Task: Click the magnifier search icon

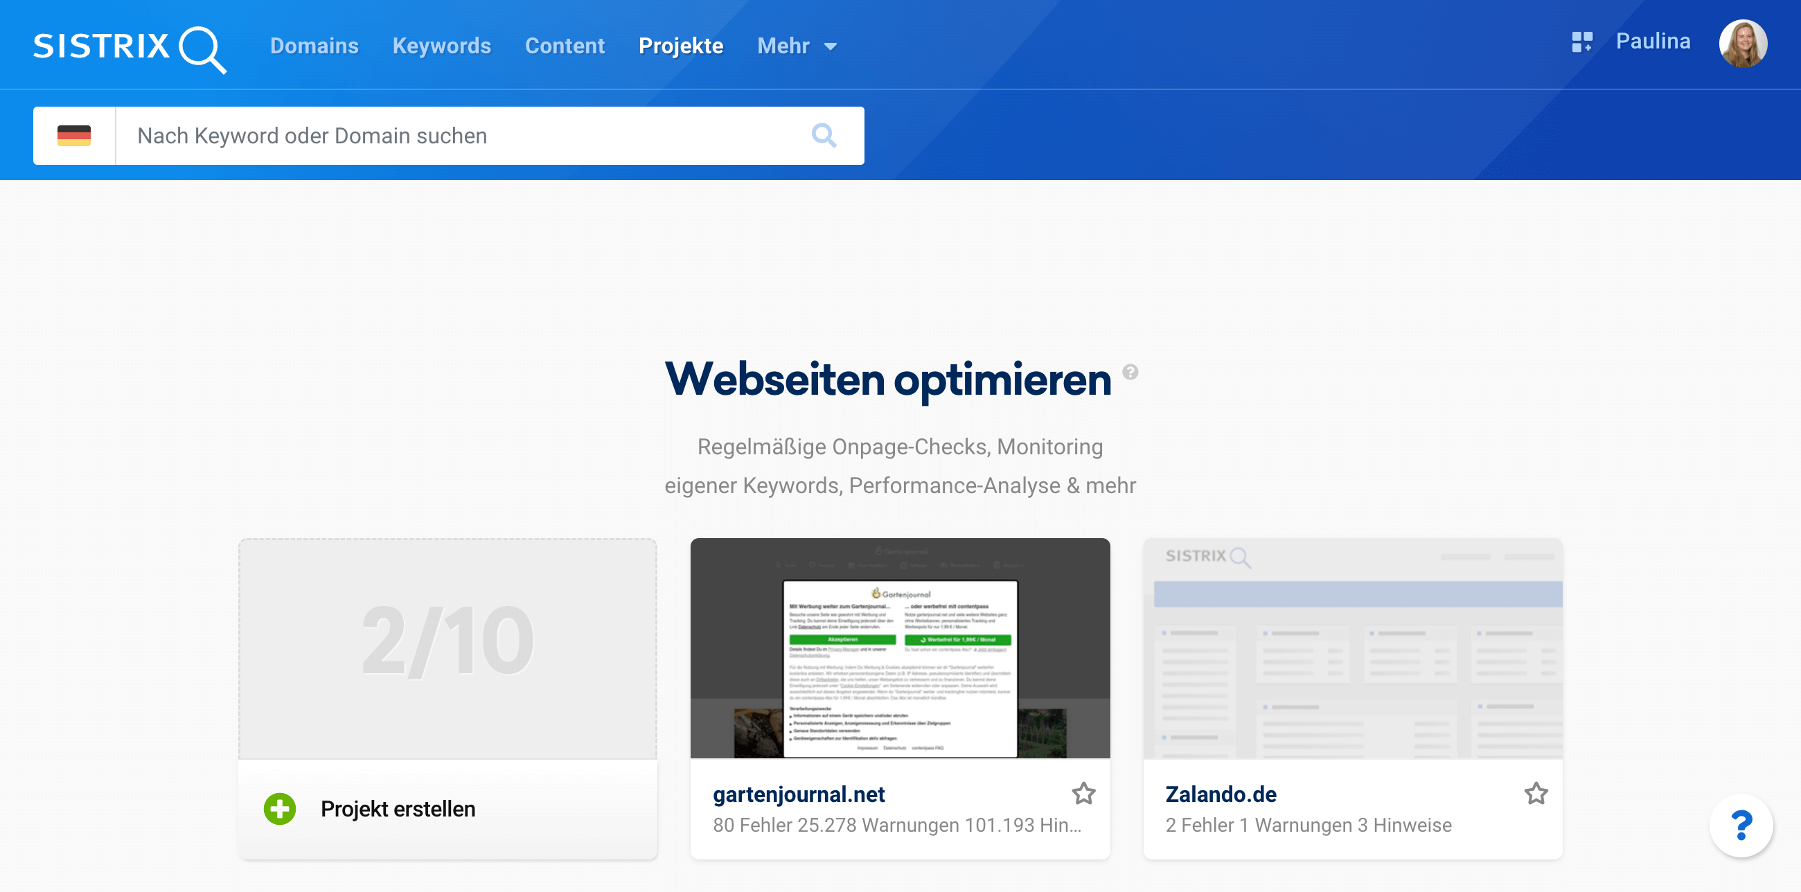Action: coord(824,135)
